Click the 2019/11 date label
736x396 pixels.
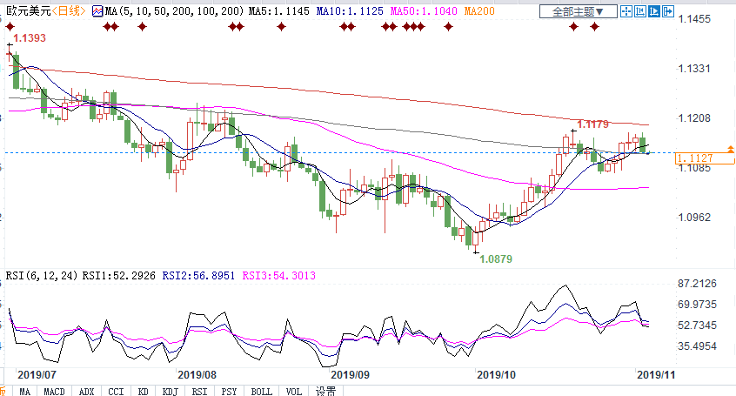coord(656,375)
